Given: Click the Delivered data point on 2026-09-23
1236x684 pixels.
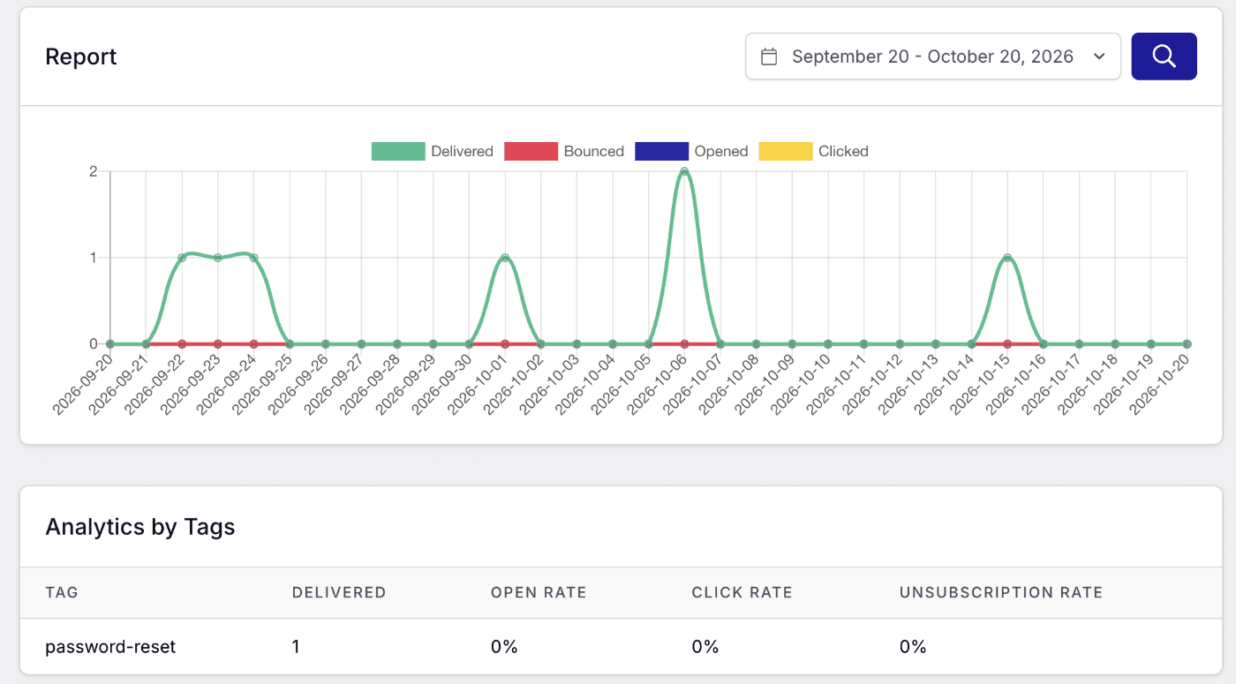Looking at the screenshot, I should click(218, 258).
